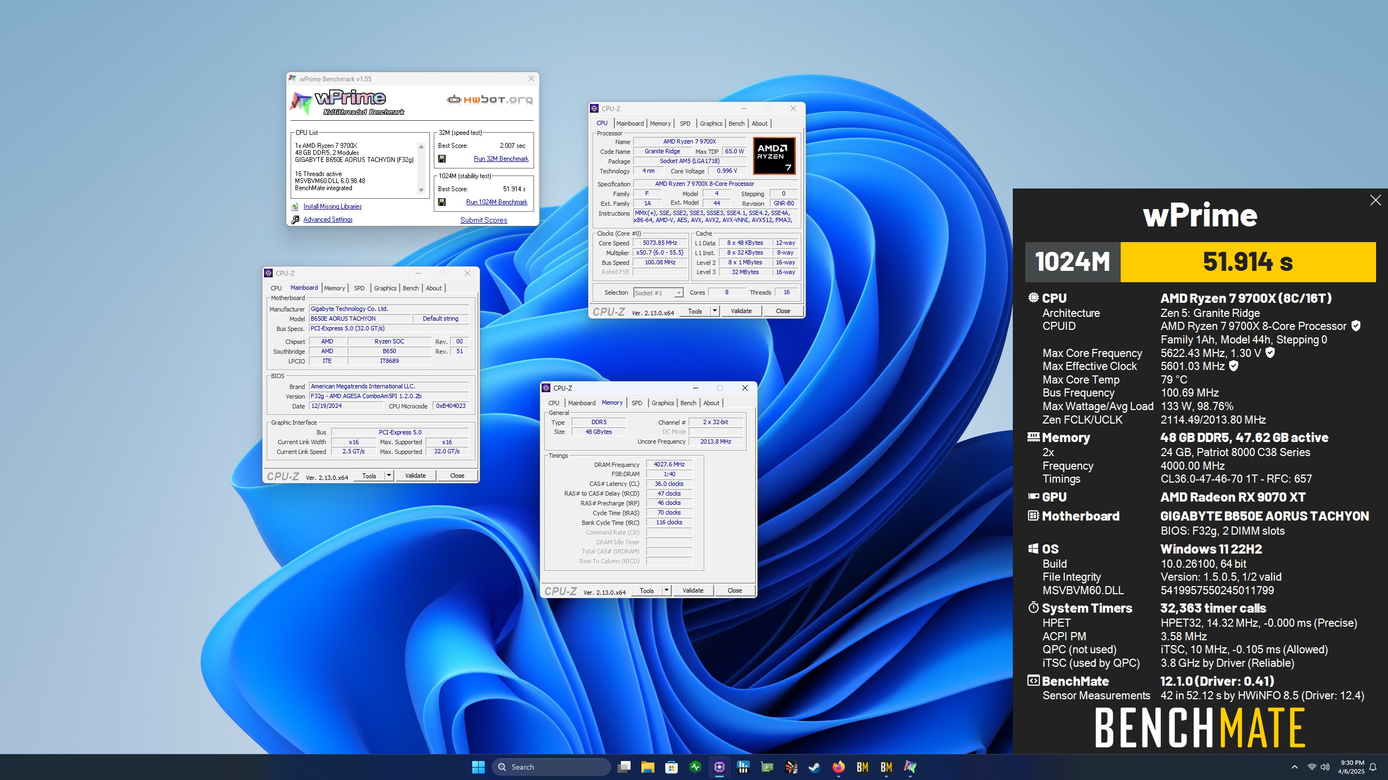Click the 51.914 s score in BenchMate

coord(1248,262)
